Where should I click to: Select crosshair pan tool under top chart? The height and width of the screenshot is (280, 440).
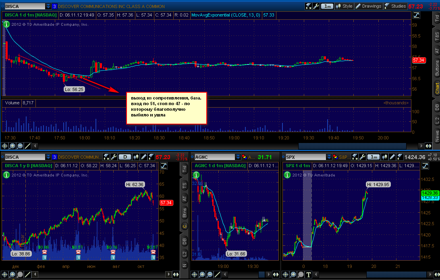pos(4,146)
